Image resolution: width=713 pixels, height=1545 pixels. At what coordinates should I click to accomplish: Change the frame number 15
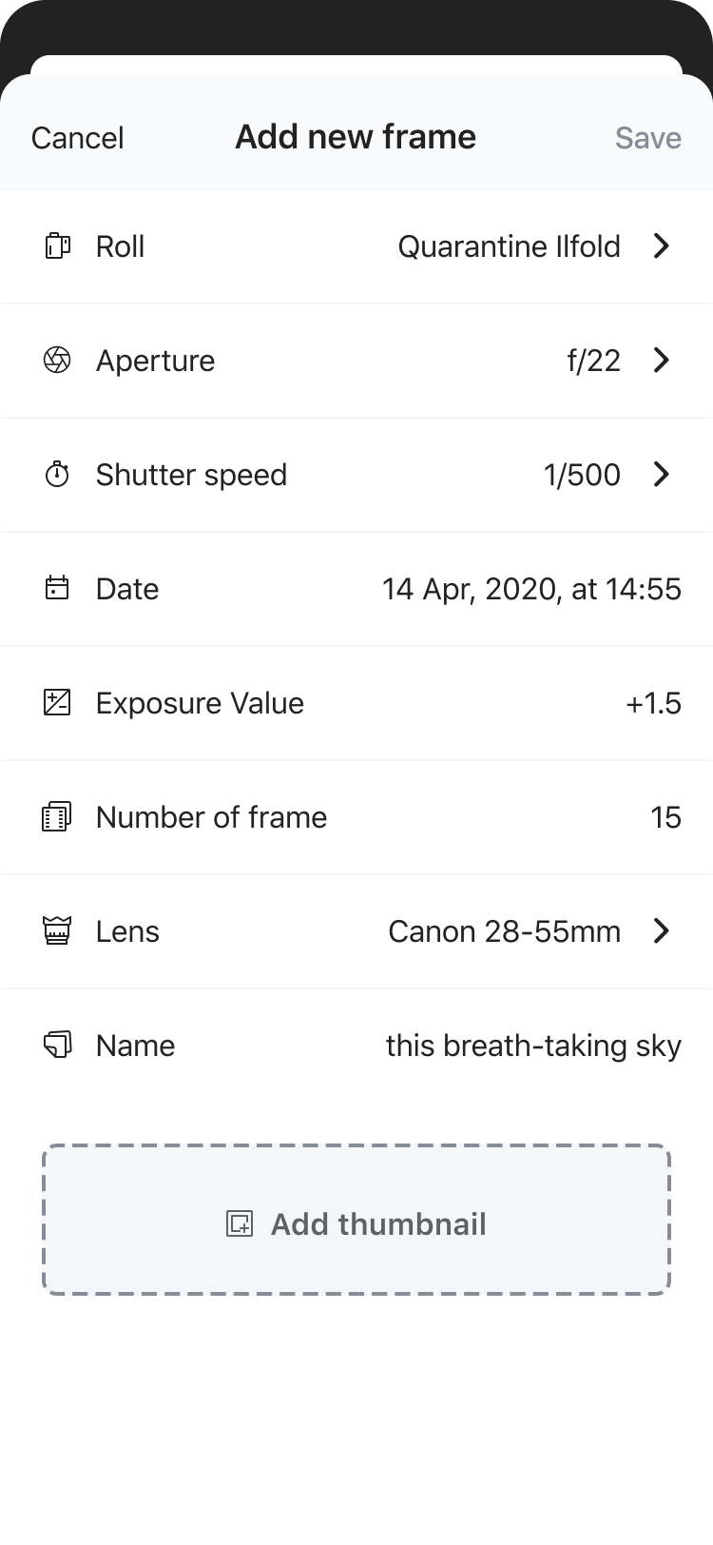665,817
